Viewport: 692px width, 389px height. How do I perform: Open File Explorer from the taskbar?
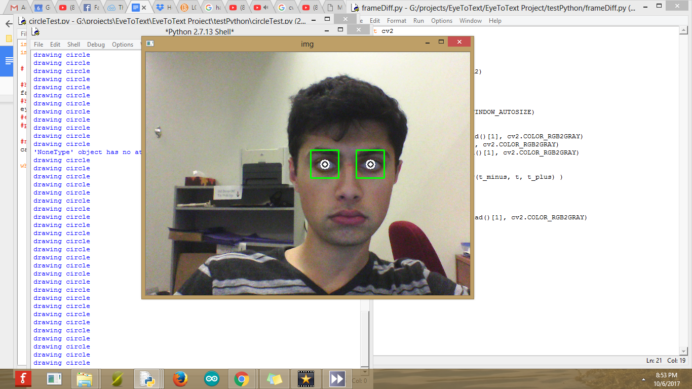pos(85,378)
